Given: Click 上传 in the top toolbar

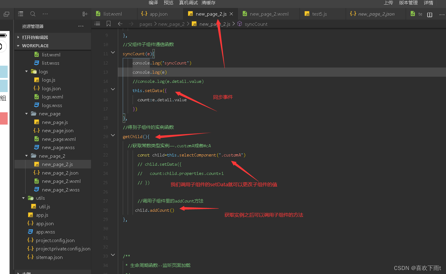Looking at the screenshot, I should click(388, 3).
